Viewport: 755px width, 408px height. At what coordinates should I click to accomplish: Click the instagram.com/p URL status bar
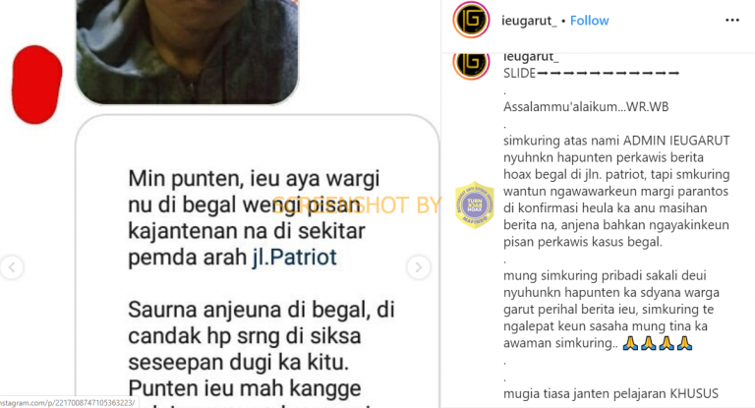point(70,402)
